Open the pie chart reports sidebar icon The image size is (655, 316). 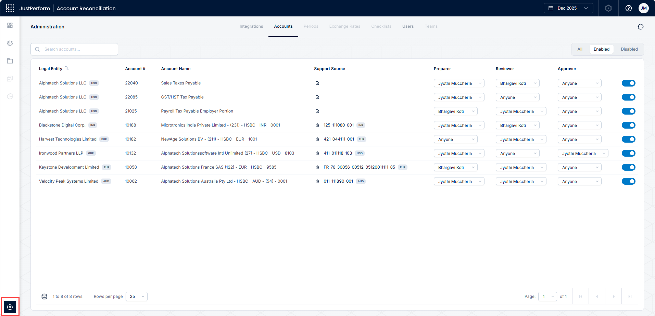(x=10, y=96)
